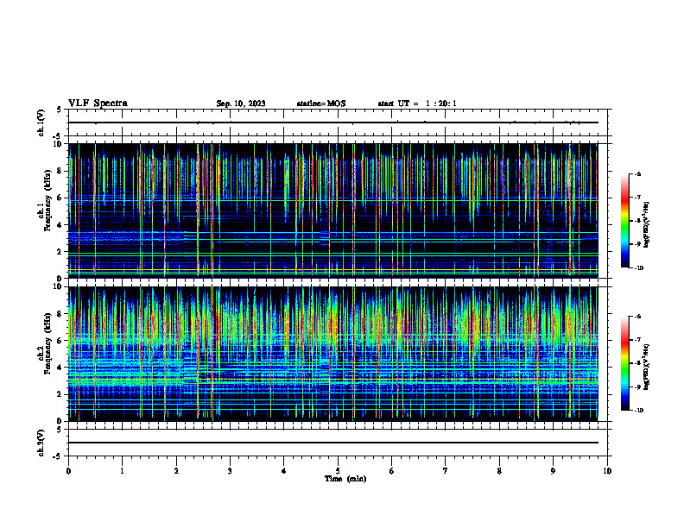Click time axis tick label "5"
The image size is (684, 528).
tap(338, 471)
